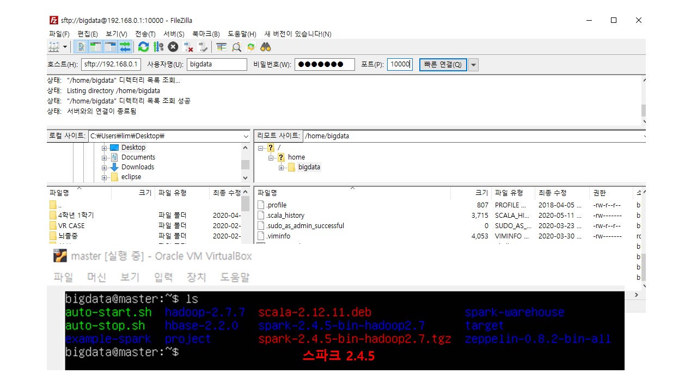Reconnect to the last server
This screenshot has width=697, height=392.
click(x=203, y=47)
